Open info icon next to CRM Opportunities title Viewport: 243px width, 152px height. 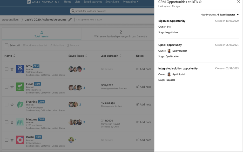pos(200,2)
